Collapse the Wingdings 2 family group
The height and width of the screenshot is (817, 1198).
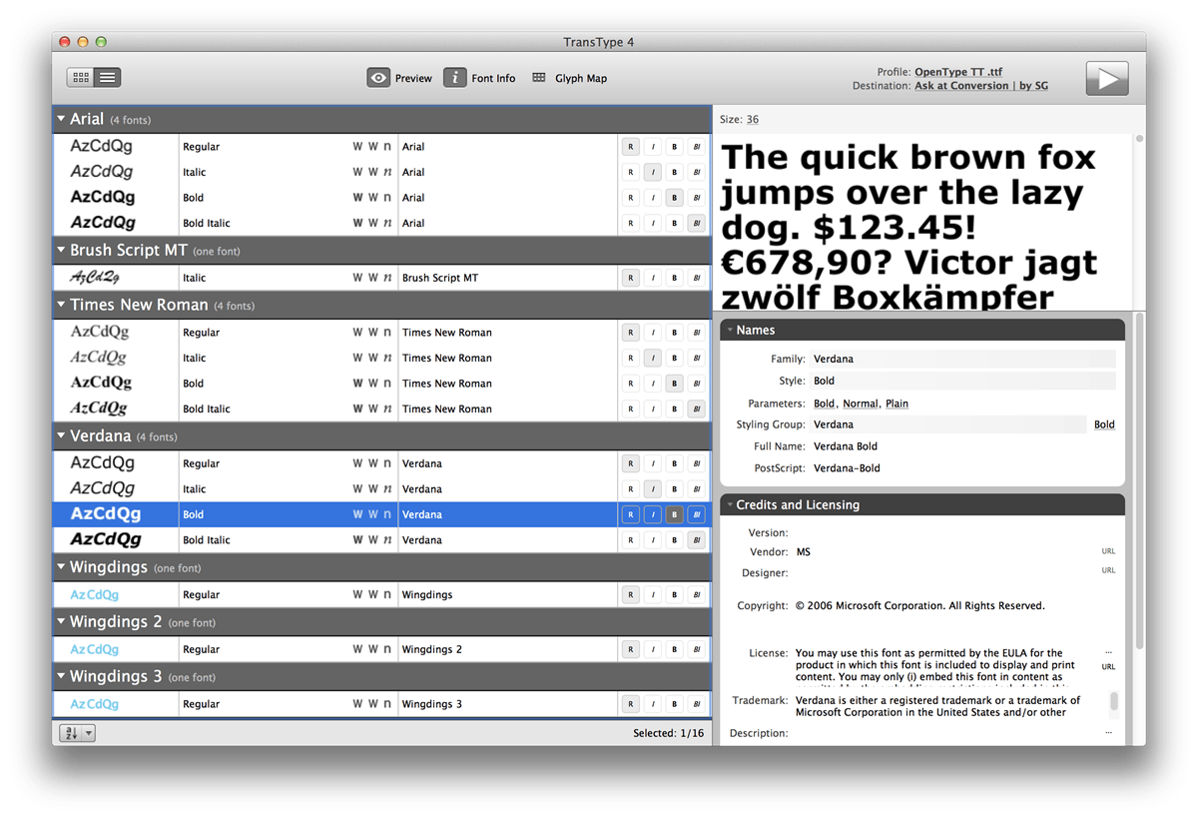tap(61, 622)
